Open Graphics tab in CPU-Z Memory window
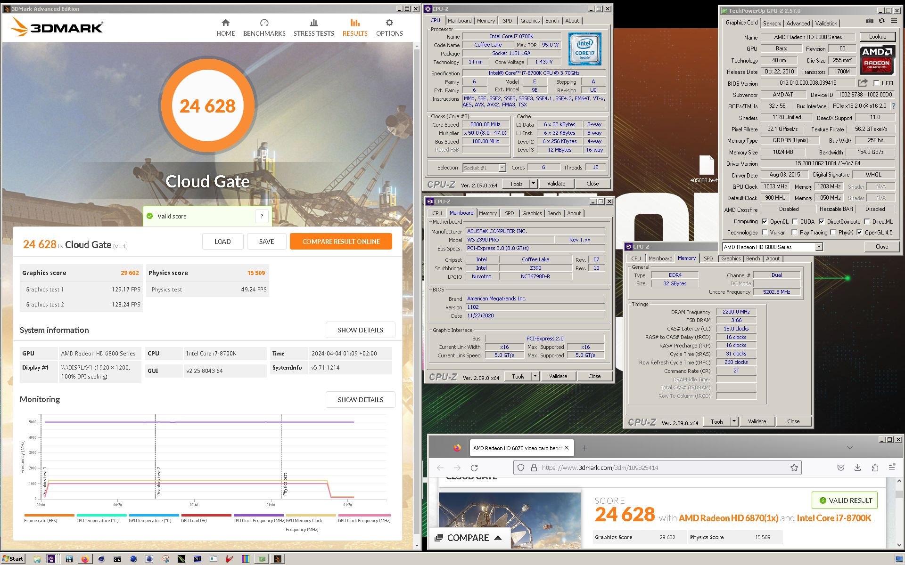The width and height of the screenshot is (905, 565). [x=731, y=258]
